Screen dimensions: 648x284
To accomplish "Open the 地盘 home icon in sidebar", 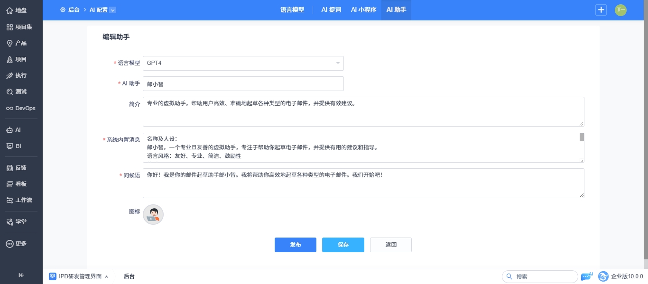I will 9,10.
